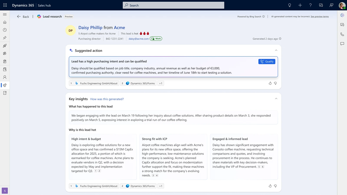
Task: Collapse the Key insights section
Action: coord(276,98)
